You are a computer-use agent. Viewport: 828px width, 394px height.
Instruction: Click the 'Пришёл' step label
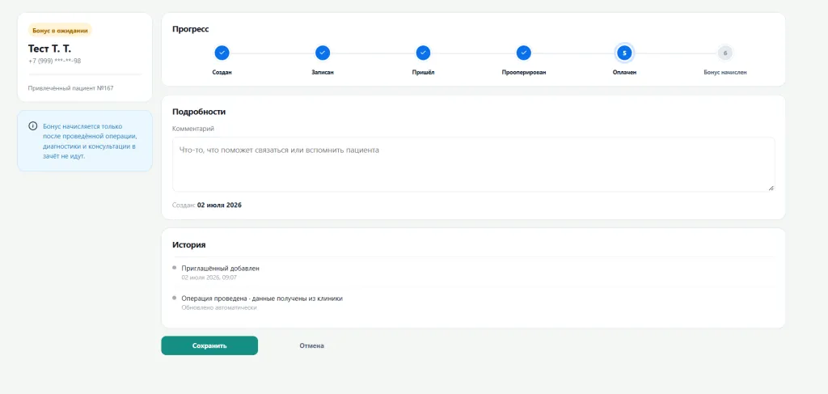[423, 72]
